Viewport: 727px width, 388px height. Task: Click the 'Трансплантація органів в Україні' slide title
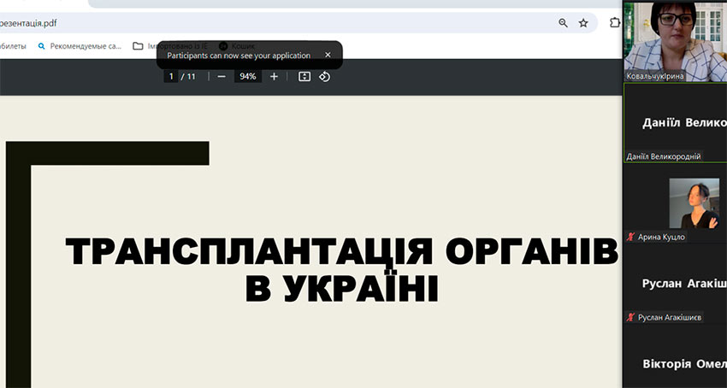click(341, 269)
